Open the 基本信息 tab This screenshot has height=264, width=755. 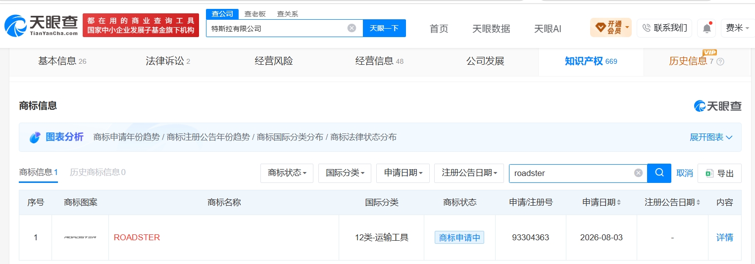[62, 61]
